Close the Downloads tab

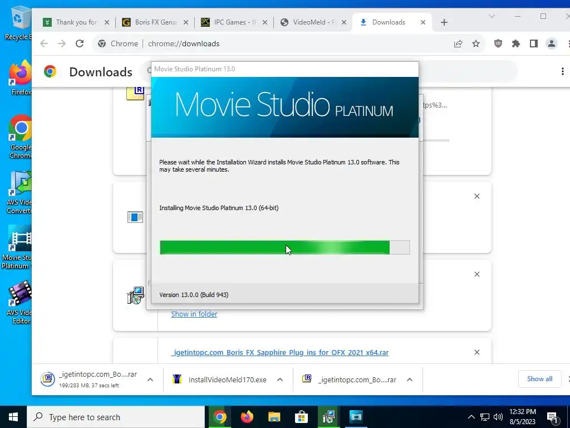[423, 22]
